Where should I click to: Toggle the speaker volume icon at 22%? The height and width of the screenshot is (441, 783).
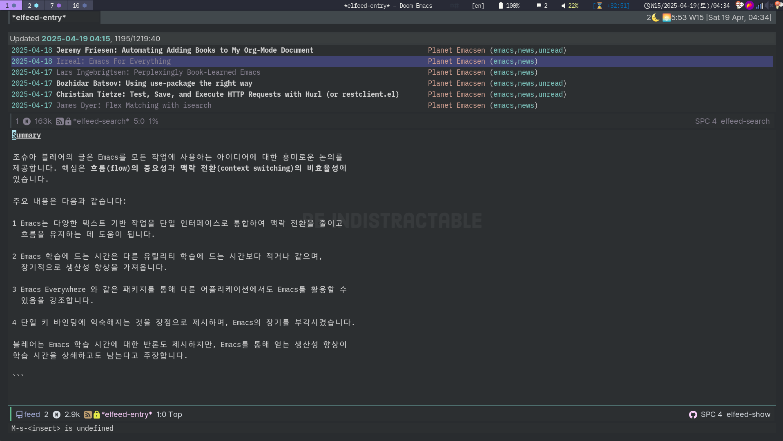pos(564,6)
